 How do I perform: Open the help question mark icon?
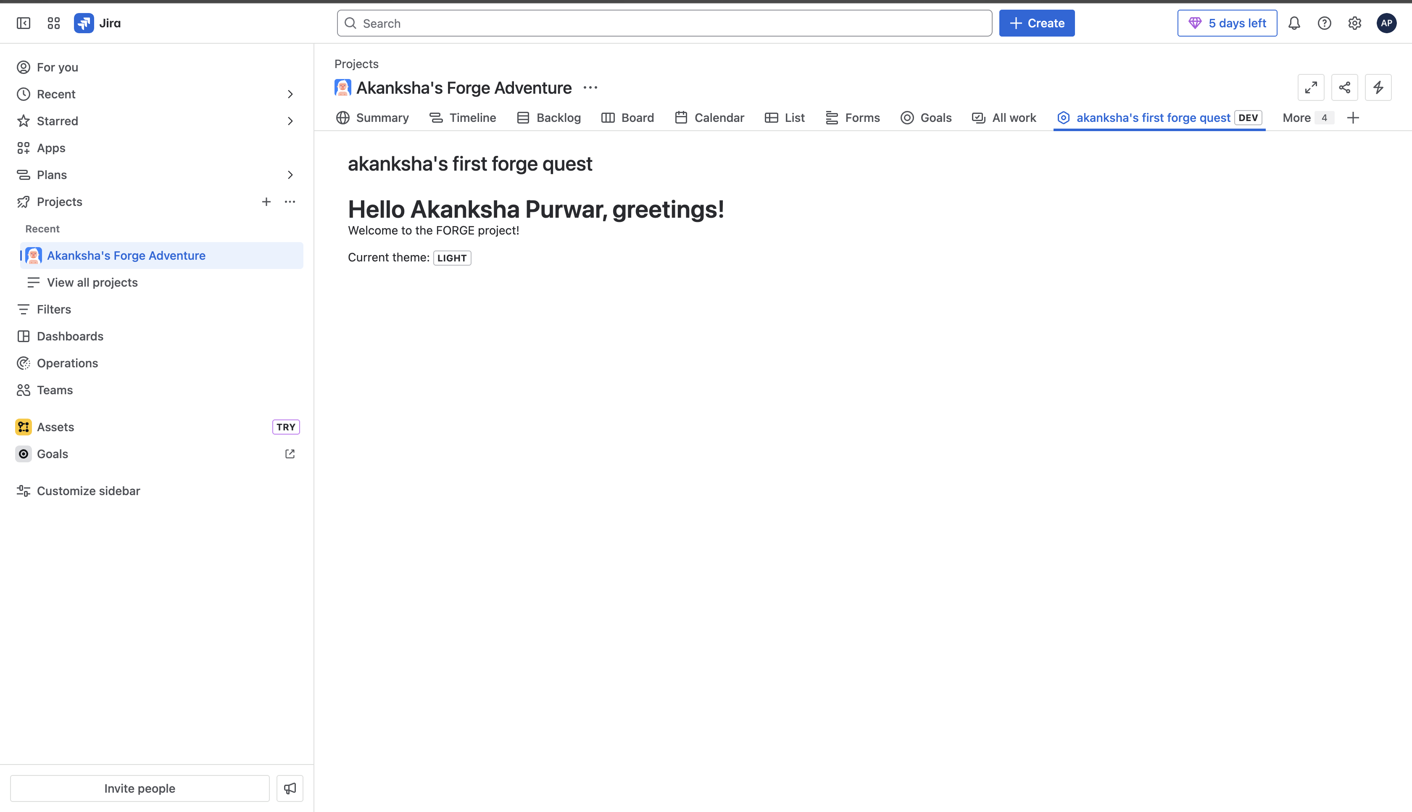coord(1324,23)
